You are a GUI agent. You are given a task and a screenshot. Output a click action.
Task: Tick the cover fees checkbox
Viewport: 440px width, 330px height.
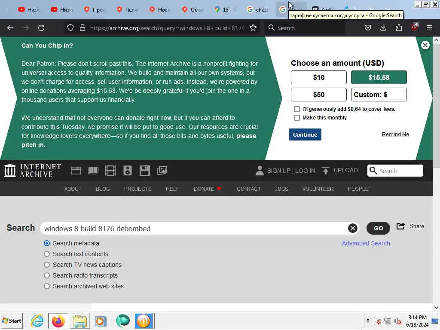296,109
